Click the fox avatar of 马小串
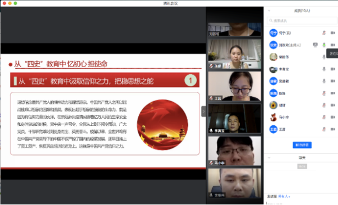This screenshot has width=338, height=205. tap(274, 117)
